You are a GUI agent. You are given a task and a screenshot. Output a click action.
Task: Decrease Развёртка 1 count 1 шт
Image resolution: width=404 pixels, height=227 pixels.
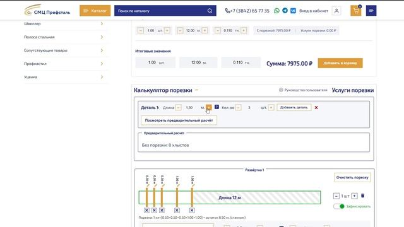click(x=336, y=196)
